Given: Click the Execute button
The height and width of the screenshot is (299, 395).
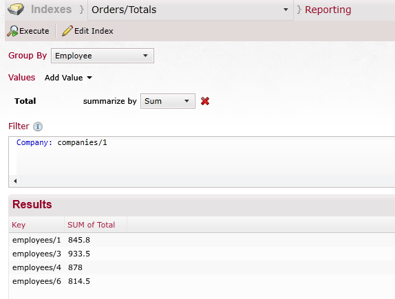Looking at the screenshot, I should (28, 31).
